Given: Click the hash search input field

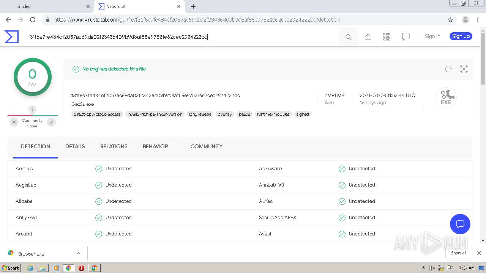Looking at the screenshot, I should point(181,37).
